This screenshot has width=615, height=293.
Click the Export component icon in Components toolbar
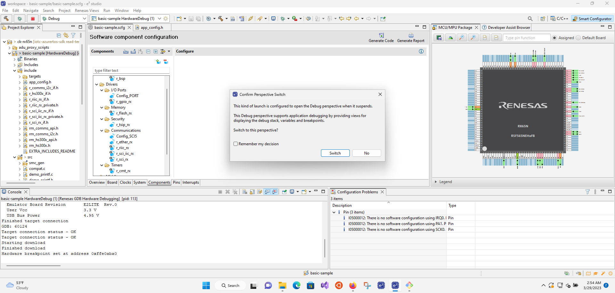point(133,51)
